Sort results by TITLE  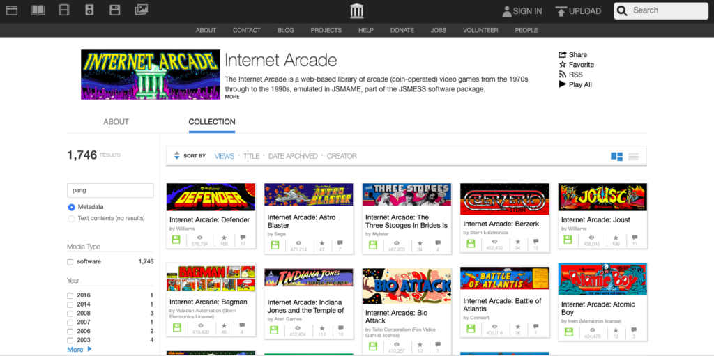point(251,156)
